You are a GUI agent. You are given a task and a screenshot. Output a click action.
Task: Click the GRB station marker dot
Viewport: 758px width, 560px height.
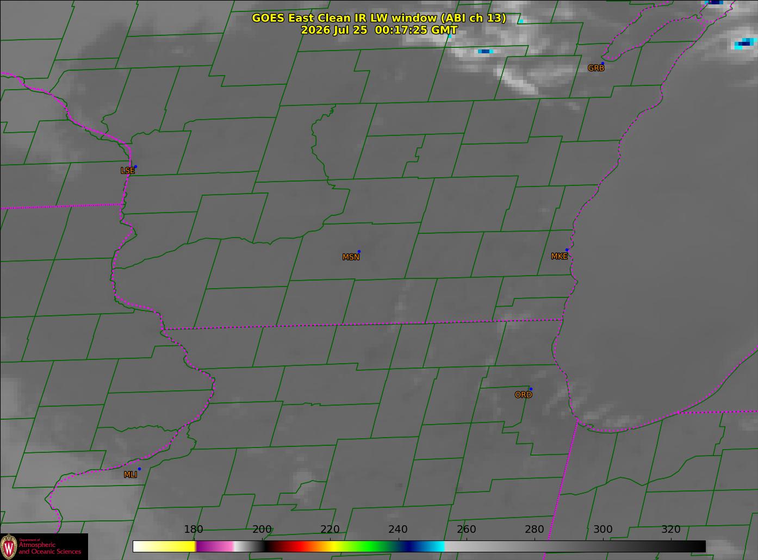(602, 64)
